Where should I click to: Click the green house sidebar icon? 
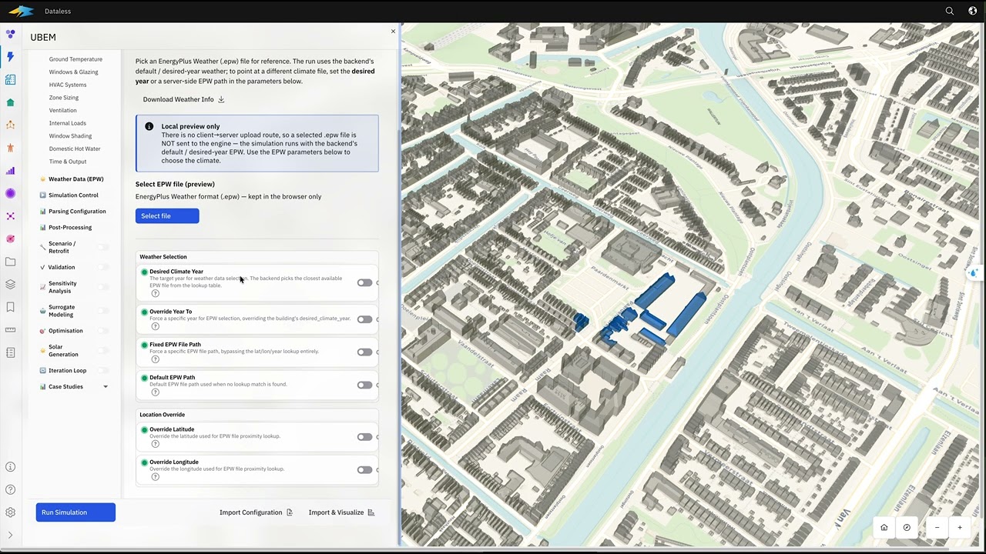[x=10, y=102]
